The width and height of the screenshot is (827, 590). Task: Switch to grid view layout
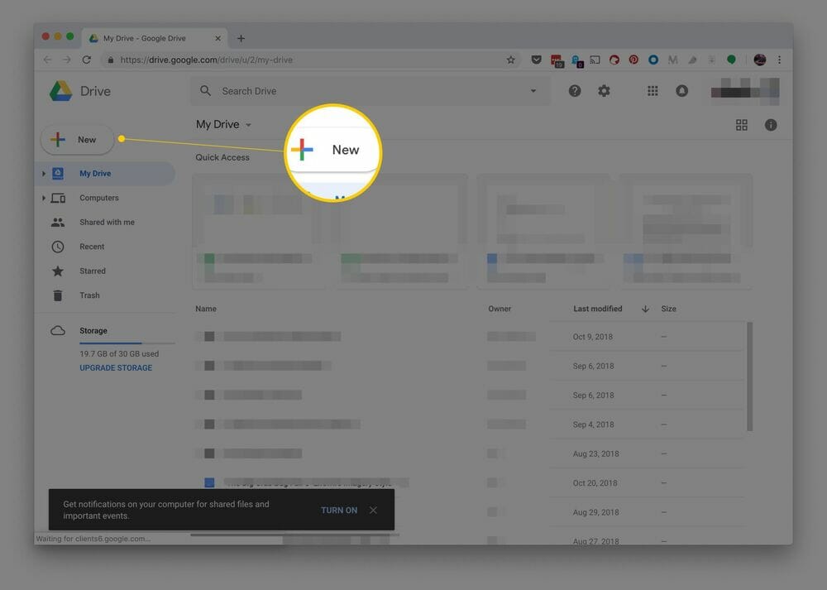(742, 124)
